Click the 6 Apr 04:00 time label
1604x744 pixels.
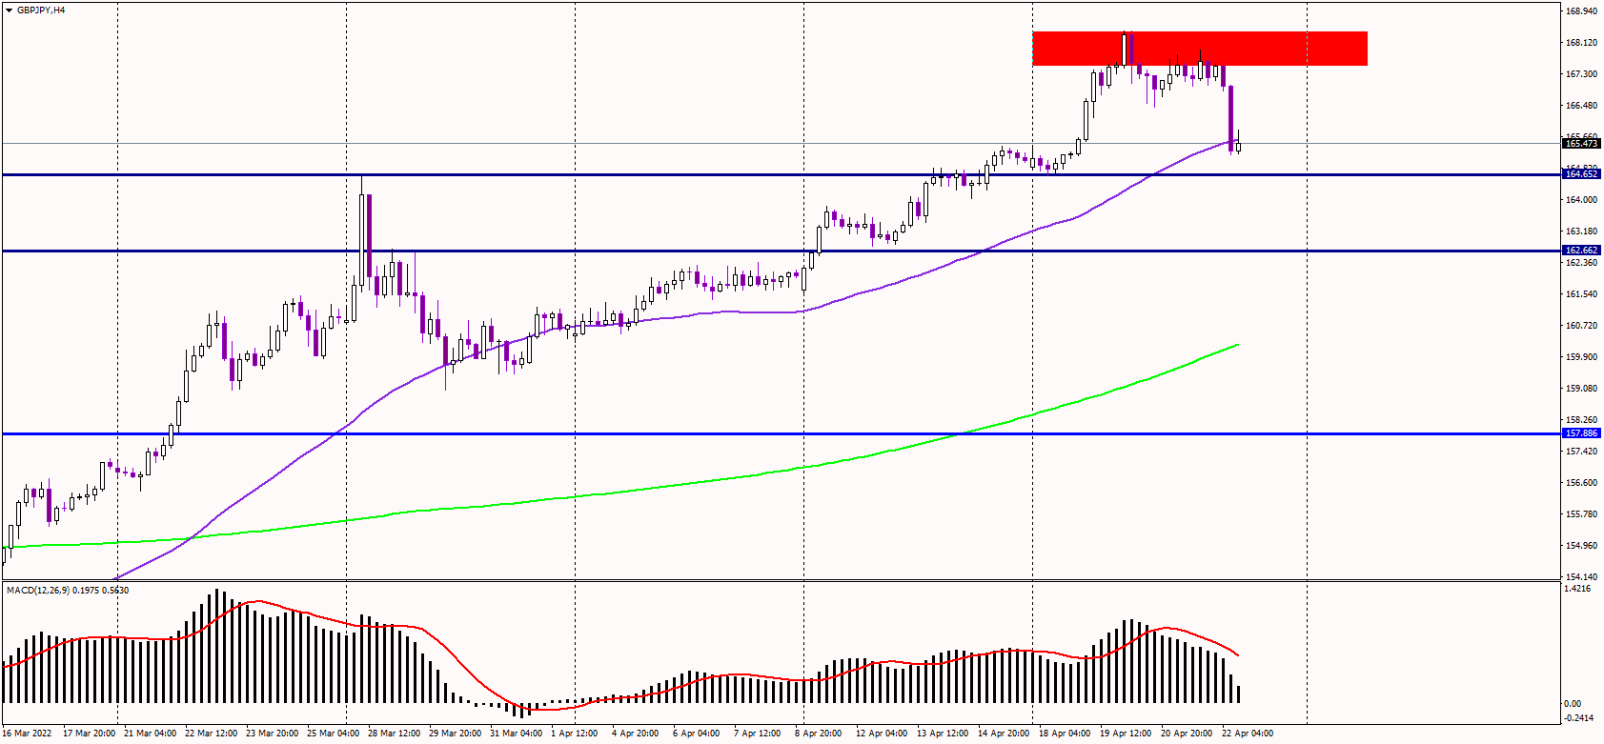click(697, 734)
